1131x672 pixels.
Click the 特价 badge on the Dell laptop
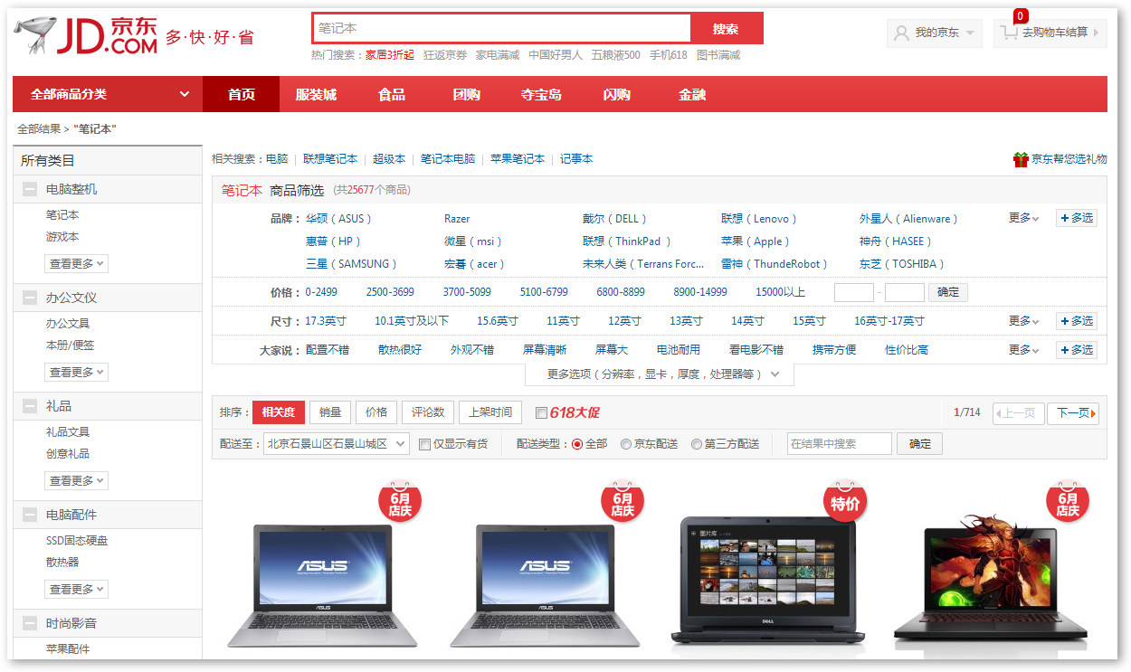click(845, 503)
